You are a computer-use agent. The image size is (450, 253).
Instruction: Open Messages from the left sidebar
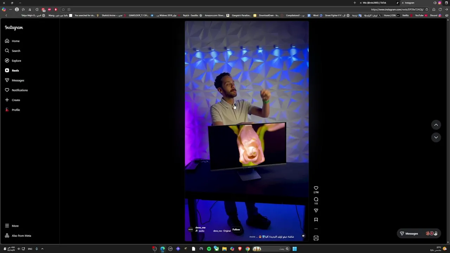tap(14, 80)
